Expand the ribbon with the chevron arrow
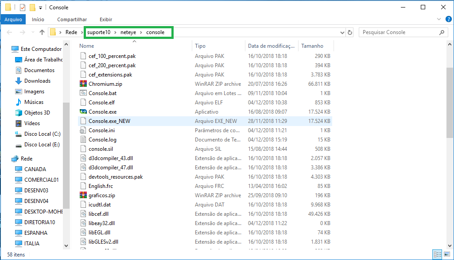The image size is (454, 260). pos(438,19)
